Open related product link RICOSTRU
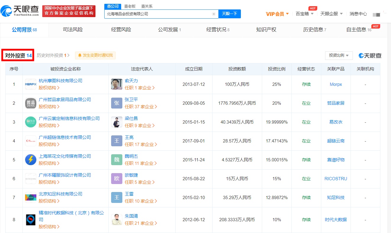 336,179
